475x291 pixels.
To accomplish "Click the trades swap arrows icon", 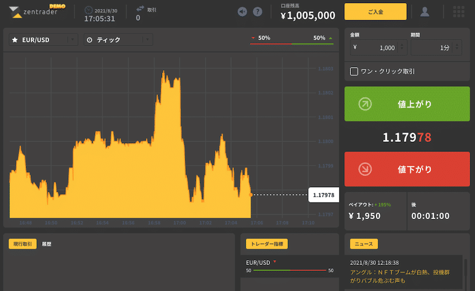I will (140, 8).
